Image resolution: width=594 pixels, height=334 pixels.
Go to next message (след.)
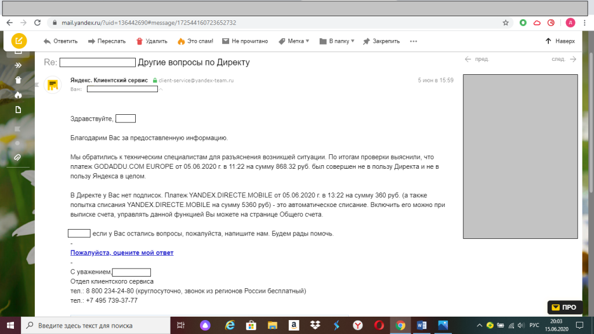coord(564,59)
